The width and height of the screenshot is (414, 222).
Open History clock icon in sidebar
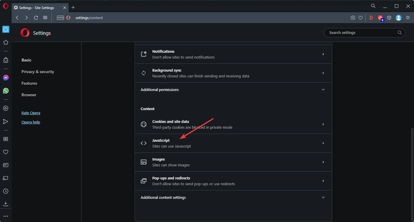coord(6,191)
